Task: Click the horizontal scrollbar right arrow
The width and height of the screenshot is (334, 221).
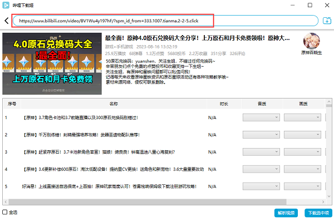Action: coord(323,202)
